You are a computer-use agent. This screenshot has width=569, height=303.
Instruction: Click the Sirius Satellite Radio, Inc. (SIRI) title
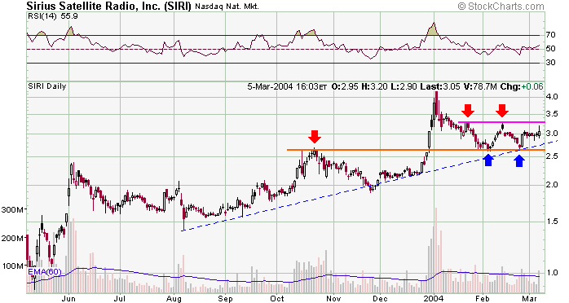(x=108, y=7)
